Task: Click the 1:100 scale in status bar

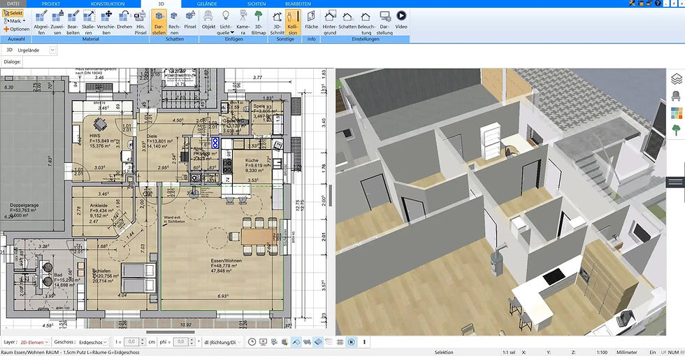Action: click(602, 352)
